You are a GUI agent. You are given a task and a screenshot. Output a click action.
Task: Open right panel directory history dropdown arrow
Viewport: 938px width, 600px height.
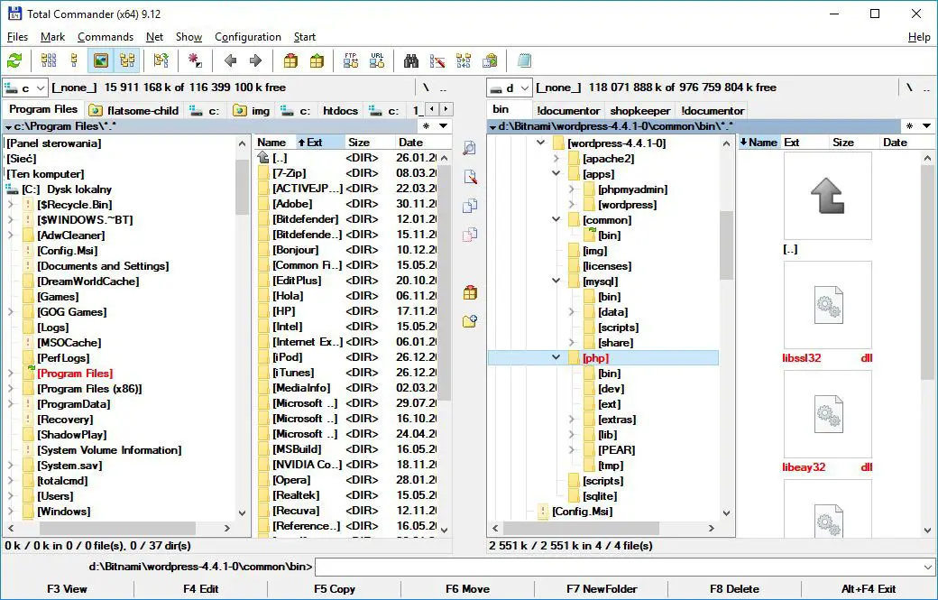(926, 126)
